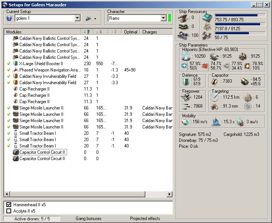The width and height of the screenshot is (272, 223).
Task: Click the blue help question mark icon
Action: [9, 18]
